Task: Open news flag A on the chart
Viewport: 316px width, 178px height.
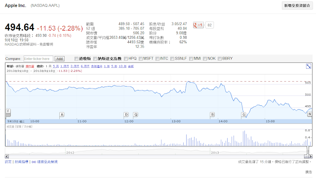Action: [62, 115]
